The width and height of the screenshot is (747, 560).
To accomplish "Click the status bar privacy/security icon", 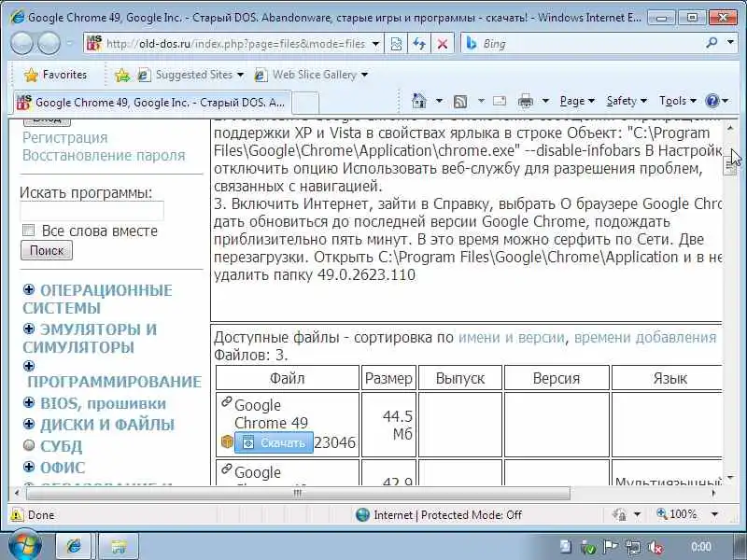I will coord(619,515).
